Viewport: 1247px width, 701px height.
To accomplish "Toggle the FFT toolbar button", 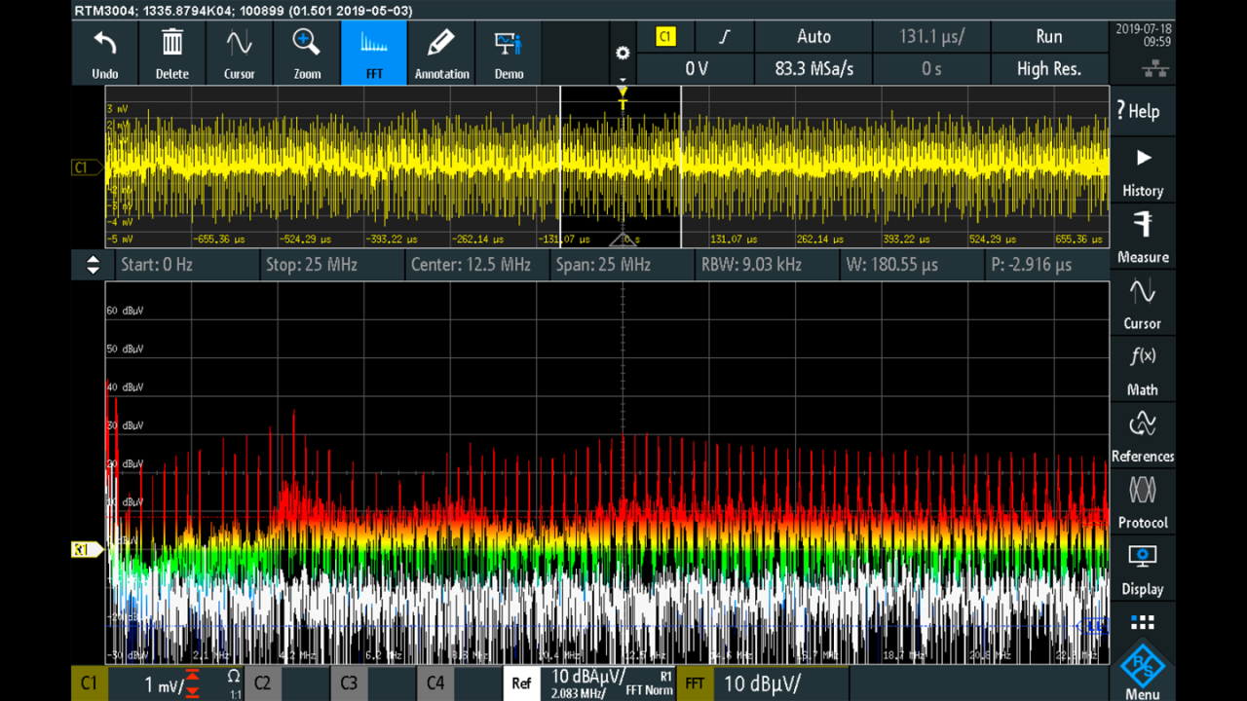I will (374, 54).
